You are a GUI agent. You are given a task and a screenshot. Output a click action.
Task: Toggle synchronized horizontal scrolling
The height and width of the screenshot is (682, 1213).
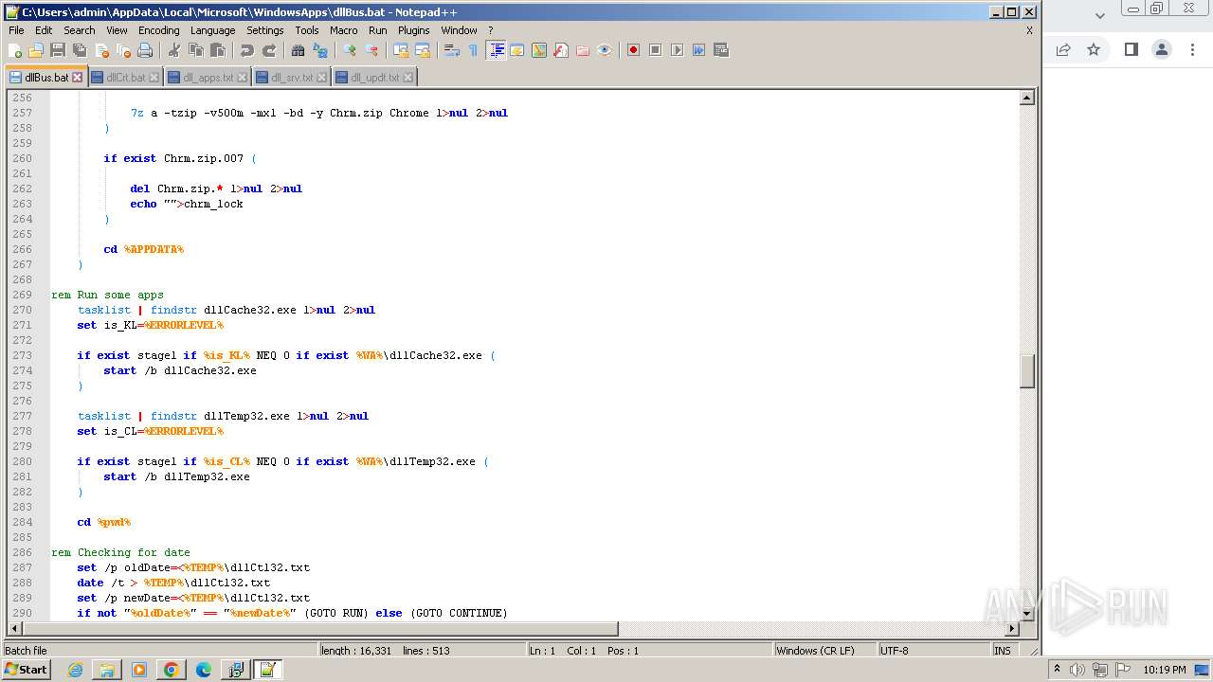(x=423, y=50)
